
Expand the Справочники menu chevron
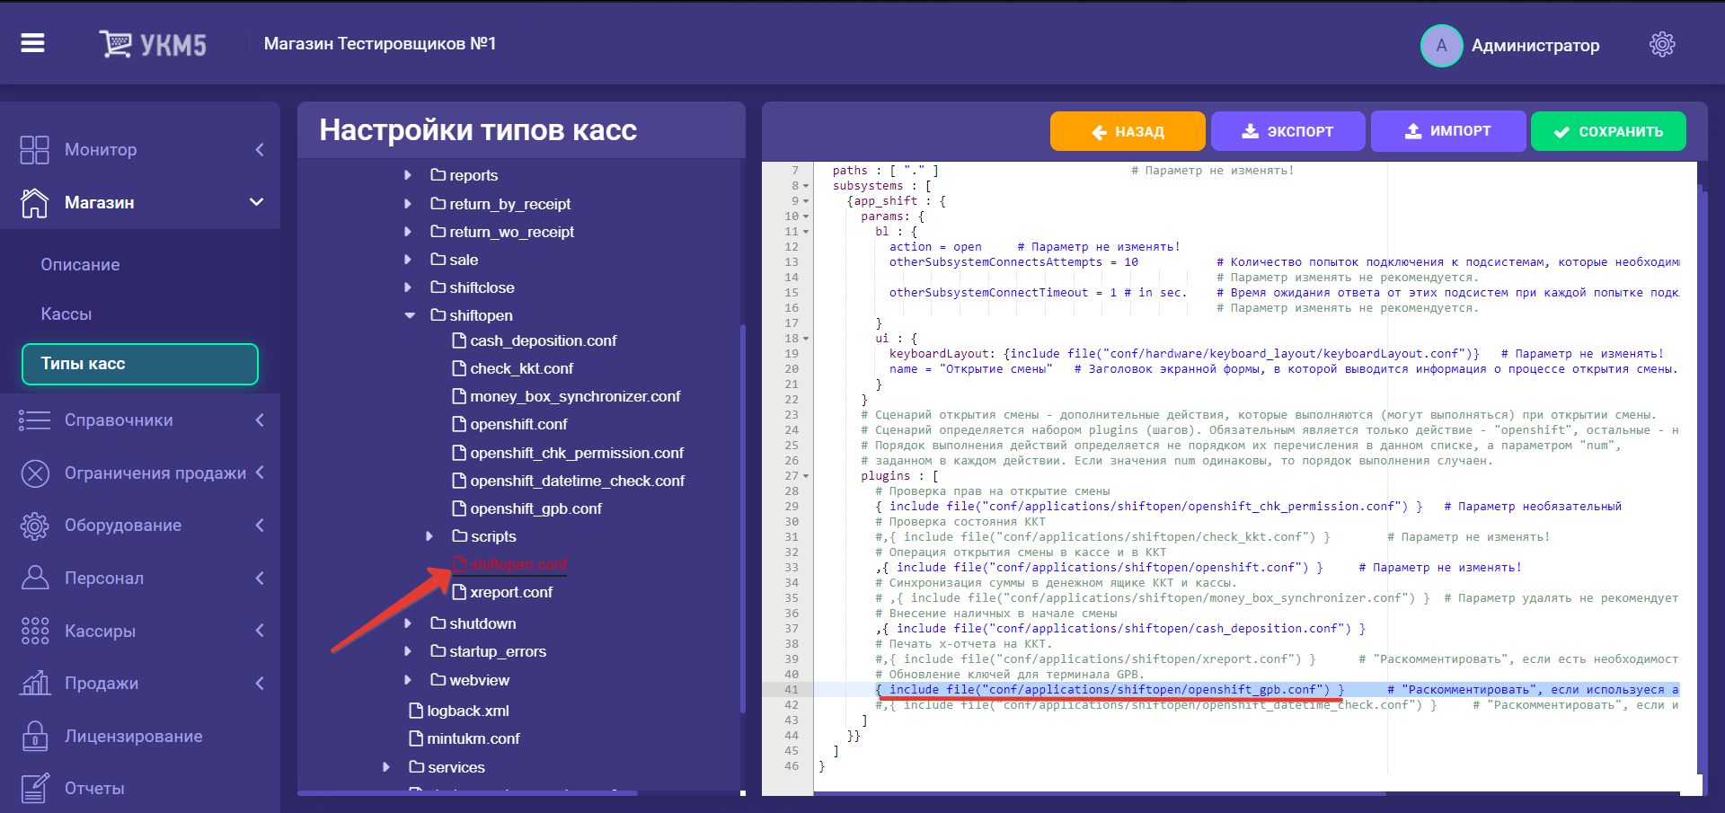click(260, 420)
